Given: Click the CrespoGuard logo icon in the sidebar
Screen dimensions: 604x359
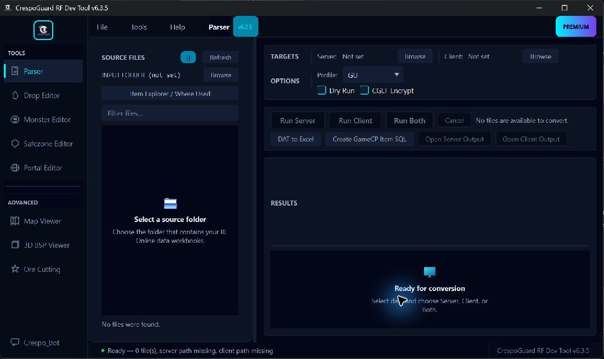Looking at the screenshot, I should pos(43,30).
